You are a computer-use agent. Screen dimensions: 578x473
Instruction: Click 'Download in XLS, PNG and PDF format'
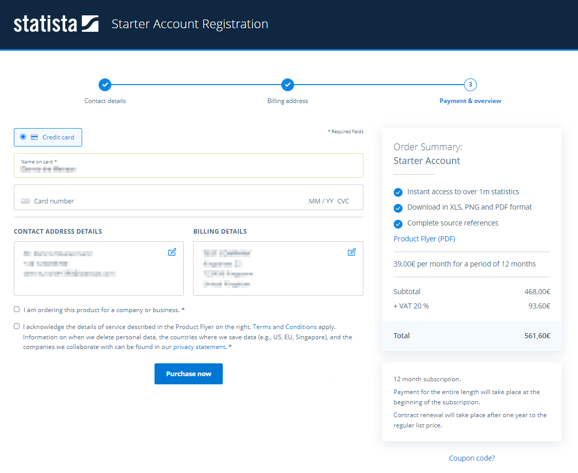469,207
